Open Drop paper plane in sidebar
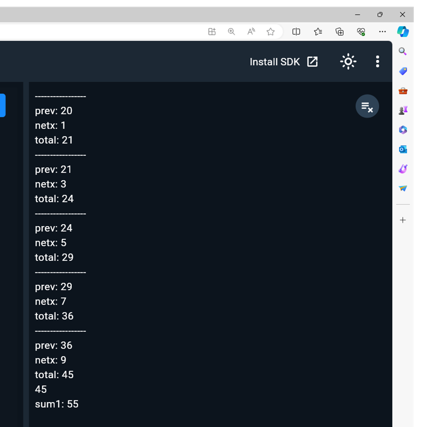The width and height of the screenshot is (441, 427). pos(403,188)
